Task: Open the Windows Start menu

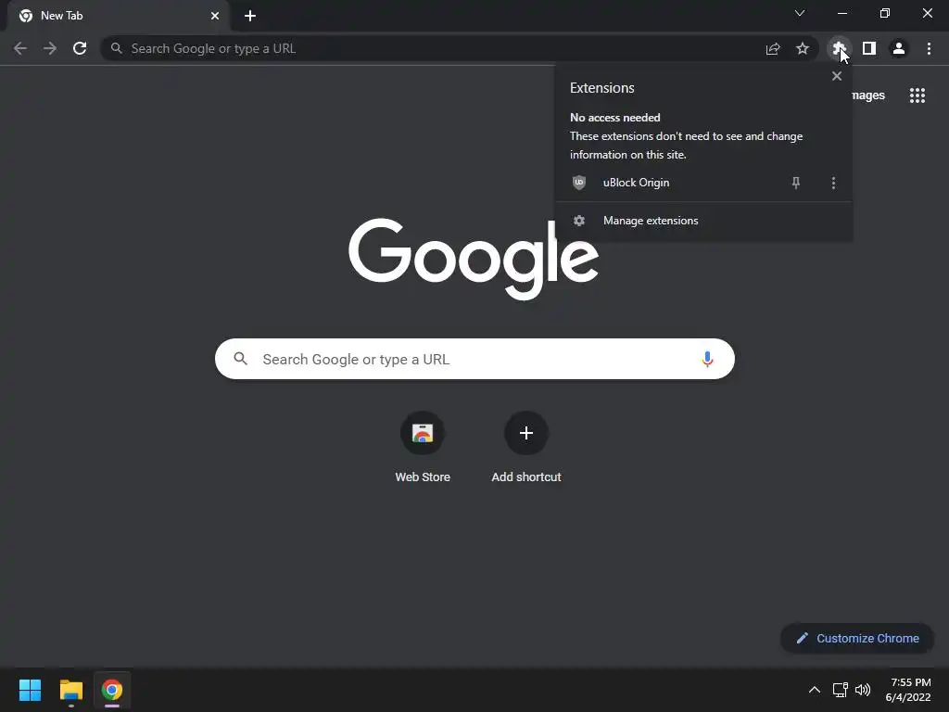Action: coord(30,690)
